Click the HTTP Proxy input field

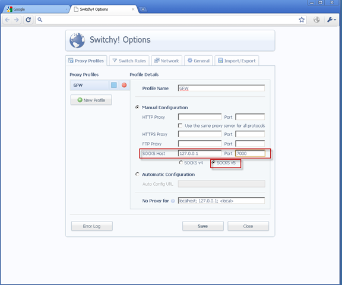click(x=199, y=117)
